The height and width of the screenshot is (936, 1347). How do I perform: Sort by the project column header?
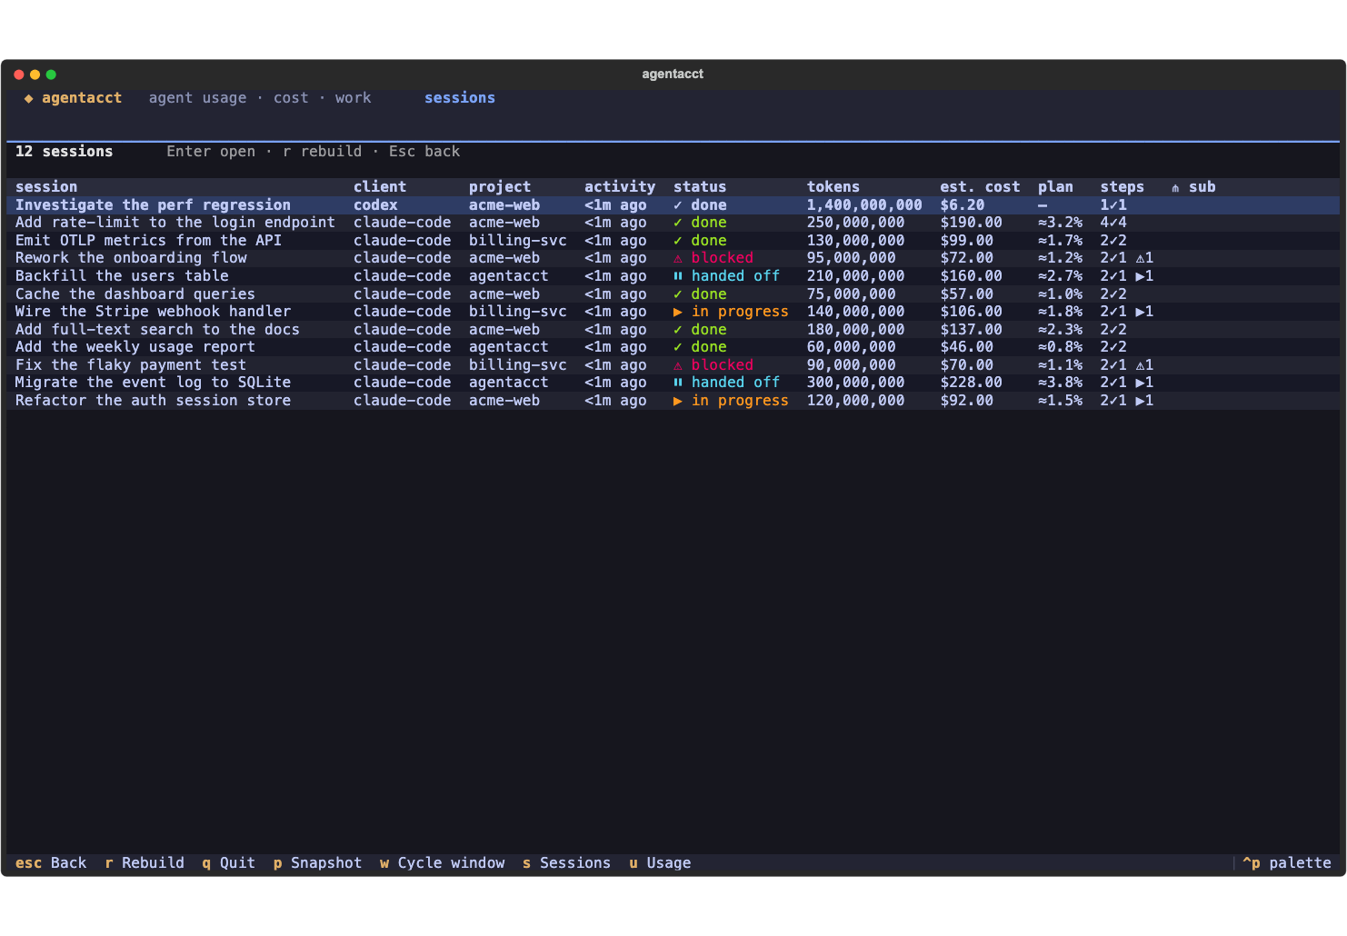pyautogui.click(x=500, y=187)
